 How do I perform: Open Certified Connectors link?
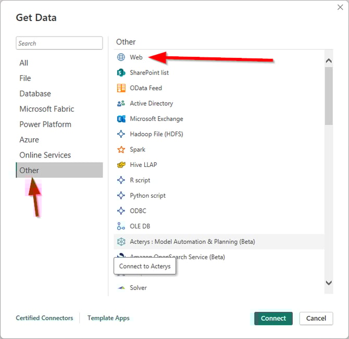[x=44, y=318]
